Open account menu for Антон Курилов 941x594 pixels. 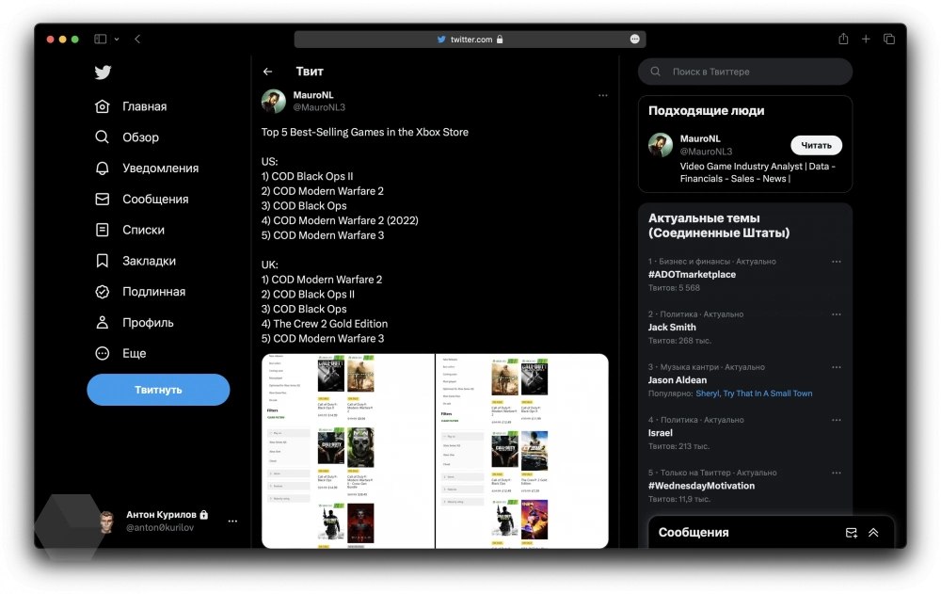click(x=232, y=521)
